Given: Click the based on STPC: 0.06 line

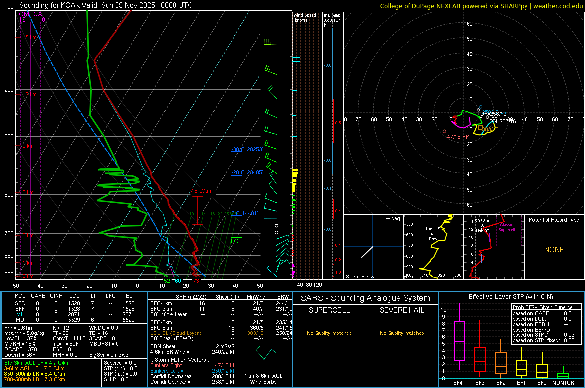Looking at the screenshot, I should coord(543,335).
